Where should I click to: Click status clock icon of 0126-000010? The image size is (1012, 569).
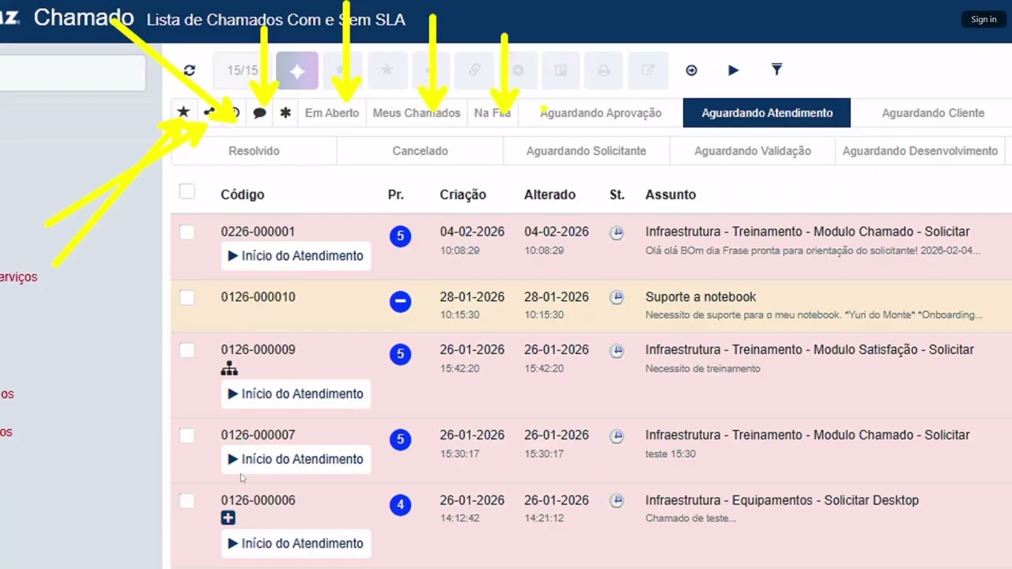617,297
